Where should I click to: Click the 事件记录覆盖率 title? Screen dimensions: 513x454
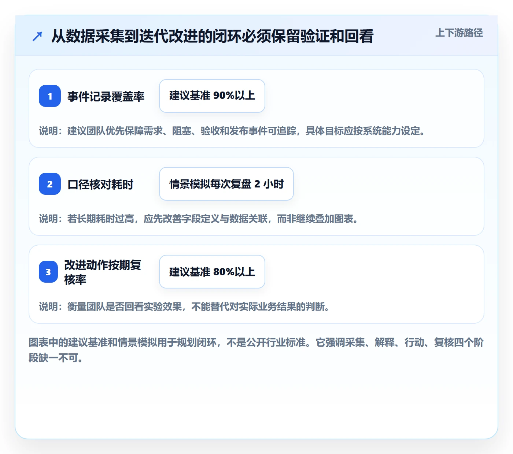pyautogui.click(x=106, y=96)
